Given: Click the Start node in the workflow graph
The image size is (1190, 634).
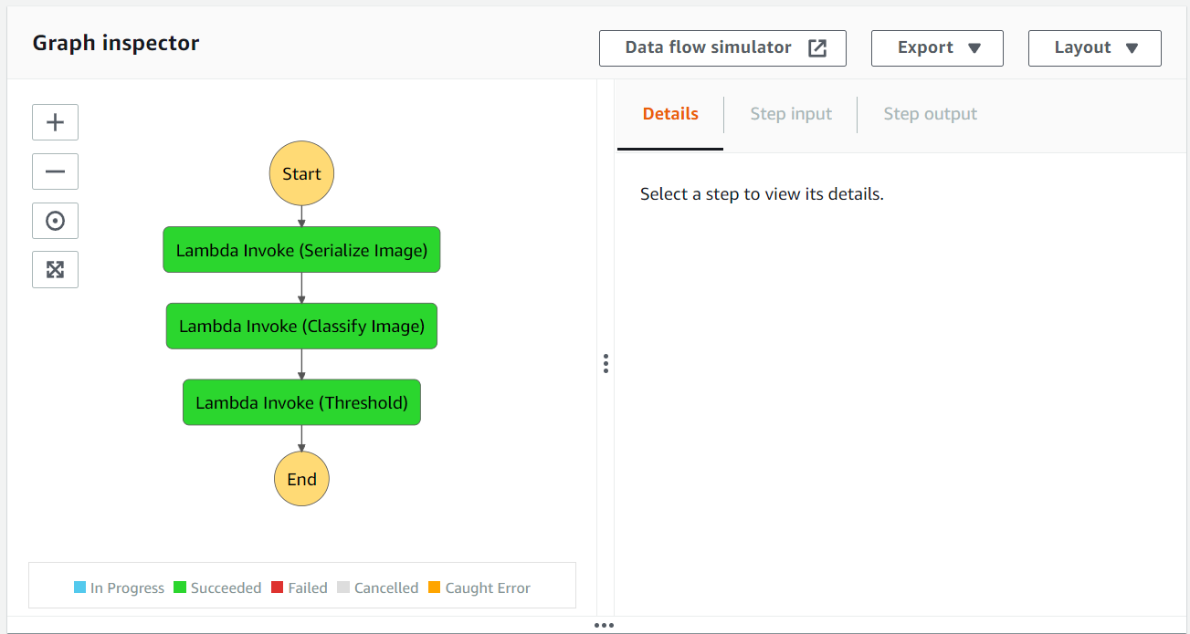Looking at the screenshot, I should tap(301, 172).
